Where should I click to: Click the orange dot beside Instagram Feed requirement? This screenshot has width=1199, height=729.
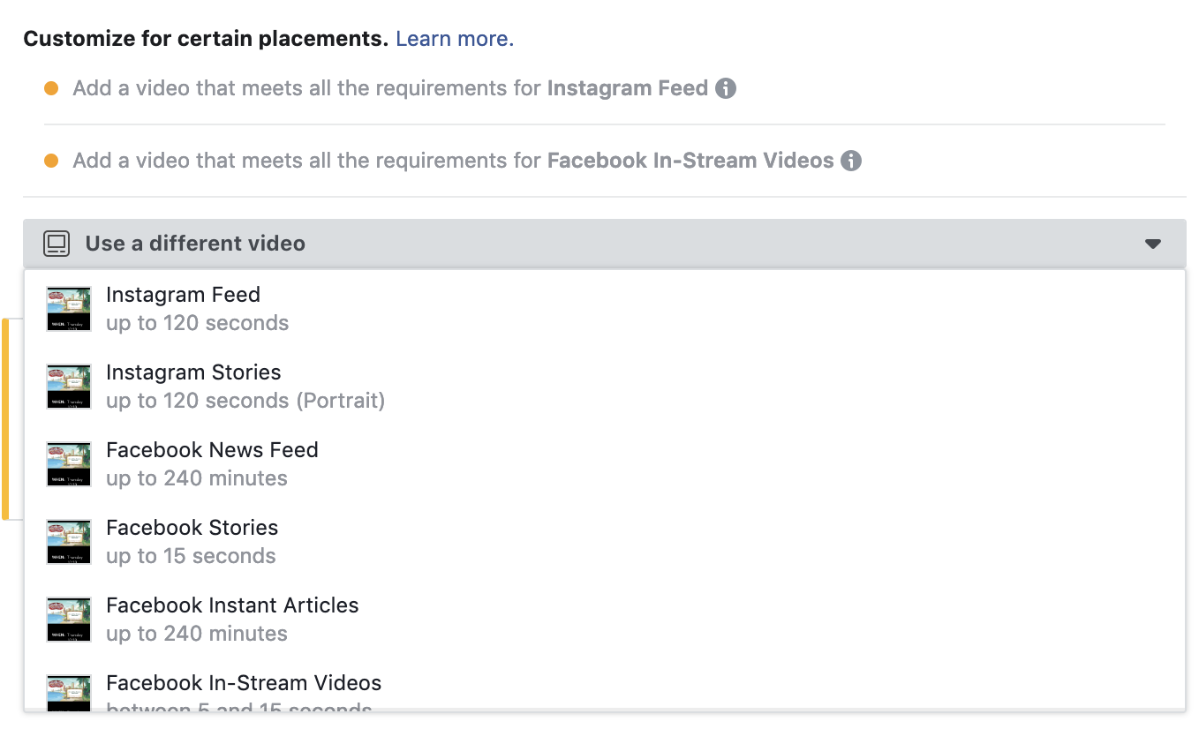tap(51, 88)
